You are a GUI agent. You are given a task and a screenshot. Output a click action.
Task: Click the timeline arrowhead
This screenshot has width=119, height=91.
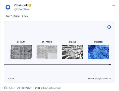click(110, 65)
